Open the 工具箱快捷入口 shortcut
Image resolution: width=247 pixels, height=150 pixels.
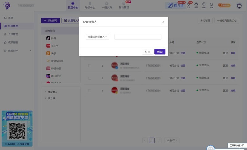(x=237, y=145)
